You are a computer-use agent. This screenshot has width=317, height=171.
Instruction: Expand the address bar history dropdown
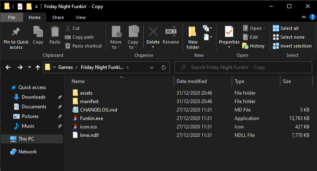click(x=151, y=68)
